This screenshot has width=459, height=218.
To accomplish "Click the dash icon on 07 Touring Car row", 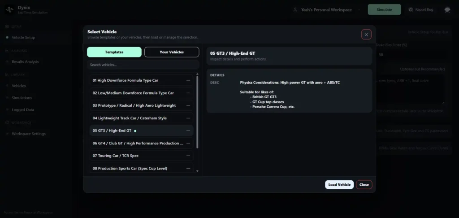I will (x=188, y=156).
